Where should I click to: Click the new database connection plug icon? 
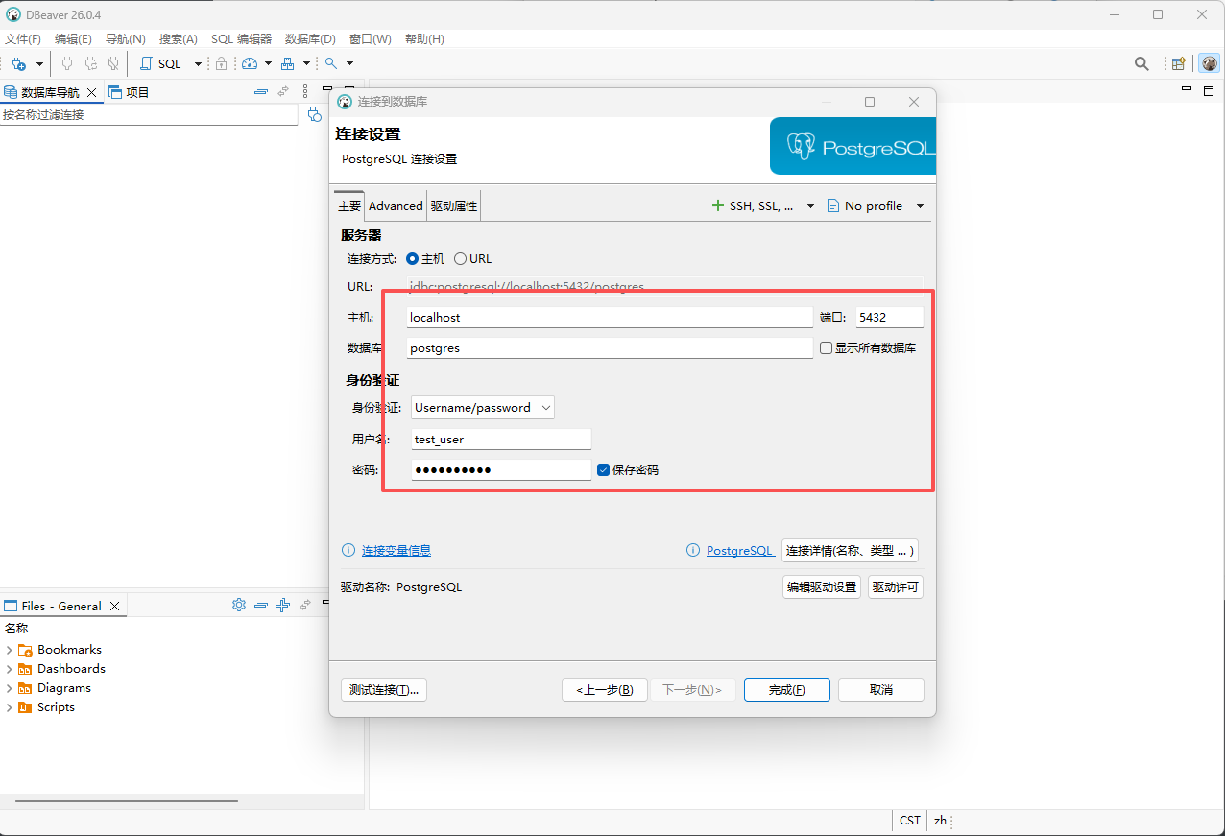pyautogui.click(x=18, y=63)
